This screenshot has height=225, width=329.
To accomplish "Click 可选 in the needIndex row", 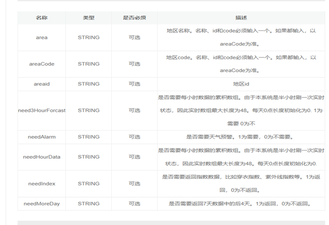I will pos(134,184).
